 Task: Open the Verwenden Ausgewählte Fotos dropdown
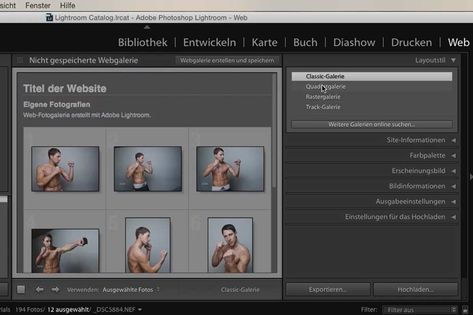pyautogui.click(x=131, y=289)
